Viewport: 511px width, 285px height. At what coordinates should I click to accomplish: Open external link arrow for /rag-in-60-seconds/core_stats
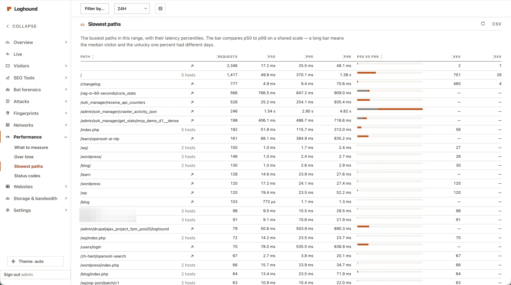click(x=192, y=93)
